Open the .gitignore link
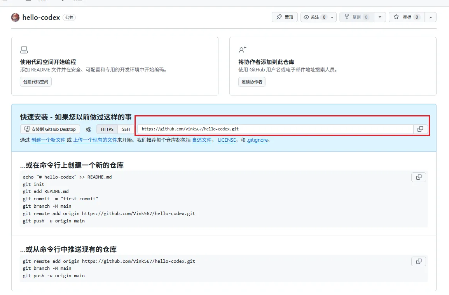The height and width of the screenshot is (295, 449). [x=257, y=140]
